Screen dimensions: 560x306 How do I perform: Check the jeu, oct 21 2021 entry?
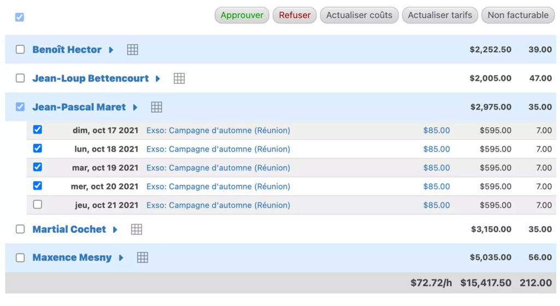point(37,205)
